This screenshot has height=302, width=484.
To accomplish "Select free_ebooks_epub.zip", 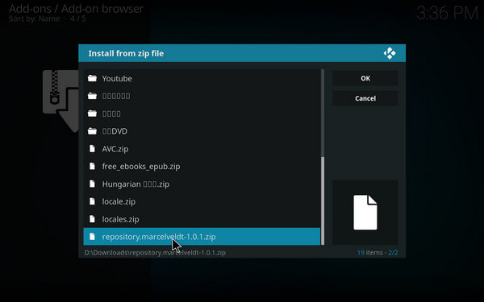I will [x=202, y=167].
